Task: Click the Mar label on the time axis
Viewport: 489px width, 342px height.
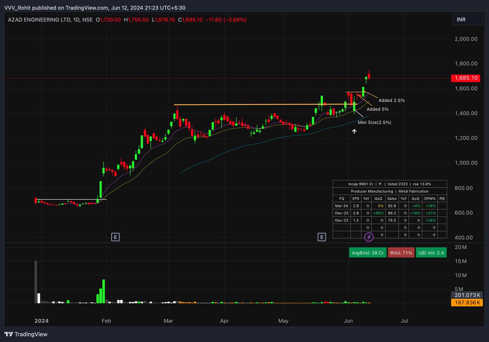Action: pos(169,321)
